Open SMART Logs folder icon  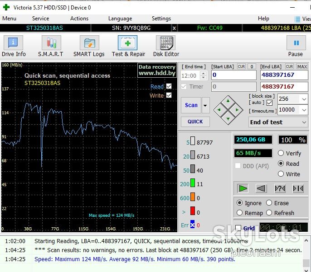click(x=89, y=42)
